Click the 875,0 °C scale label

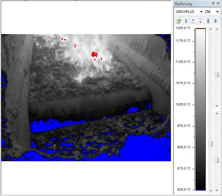point(184,169)
